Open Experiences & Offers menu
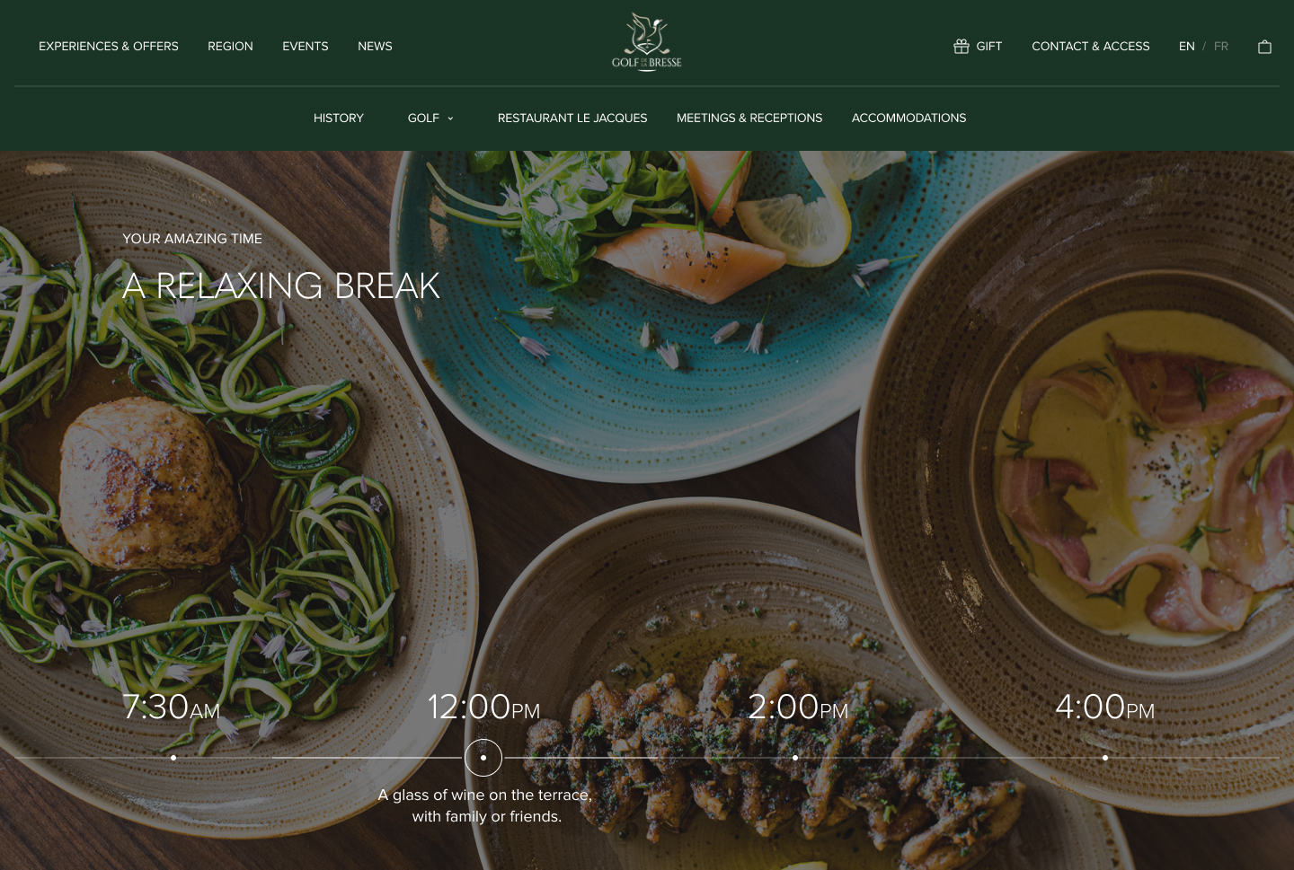This screenshot has width=1294, height=870. point(109,46)
